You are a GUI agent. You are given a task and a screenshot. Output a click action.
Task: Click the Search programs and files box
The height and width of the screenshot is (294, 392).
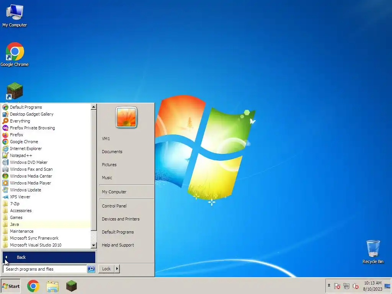tap(45, 269)
